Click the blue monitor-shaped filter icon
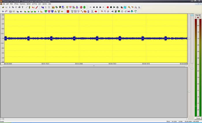Viewport: 202px width, 123px height. (x=52, y=12)
